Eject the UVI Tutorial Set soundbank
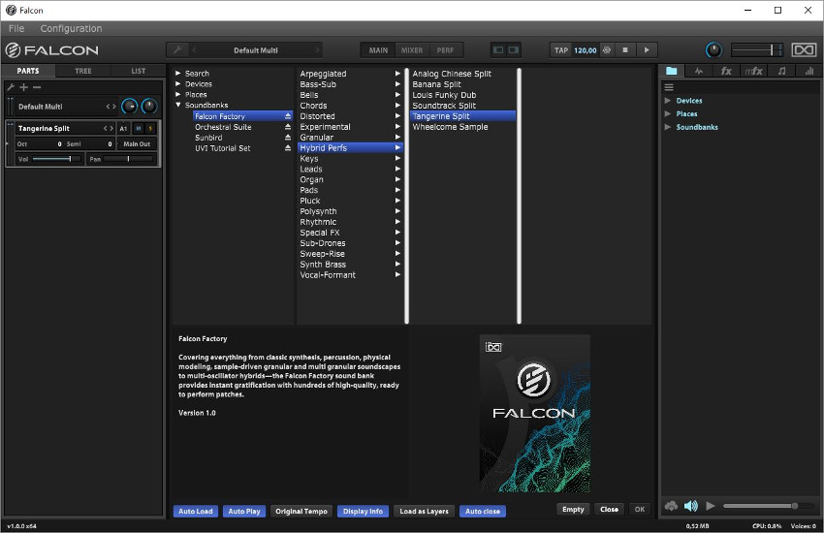 [288, 148]
